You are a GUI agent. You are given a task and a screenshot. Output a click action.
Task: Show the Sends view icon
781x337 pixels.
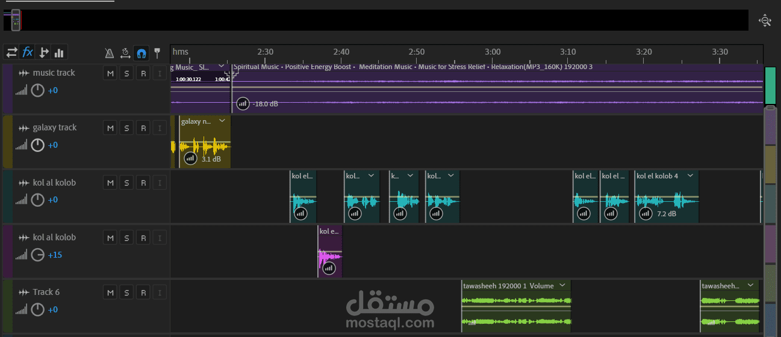43,52
